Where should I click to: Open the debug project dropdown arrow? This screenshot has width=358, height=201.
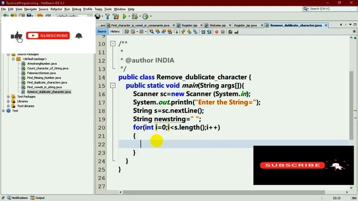140,16
